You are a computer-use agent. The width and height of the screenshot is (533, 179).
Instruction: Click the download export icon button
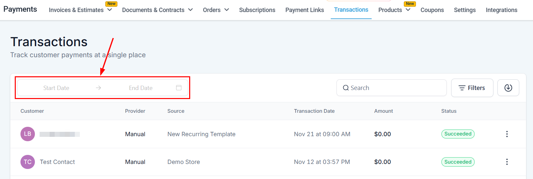(508, 88)
